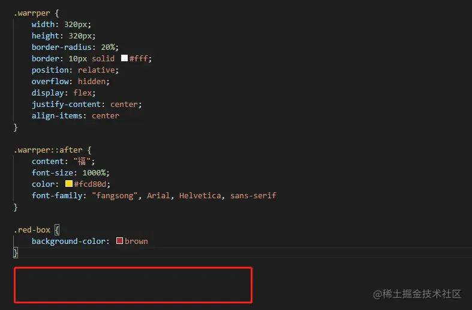Click the 'Arial' font name
This screenshot has width=472, height=310.
(x=158, y=196)
